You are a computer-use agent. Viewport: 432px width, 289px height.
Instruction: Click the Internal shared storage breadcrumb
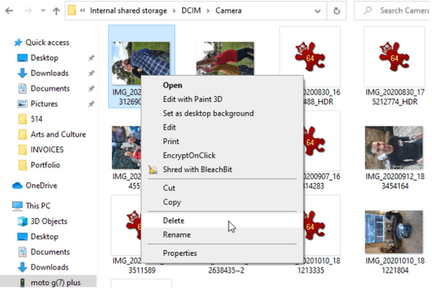[128, 11]
